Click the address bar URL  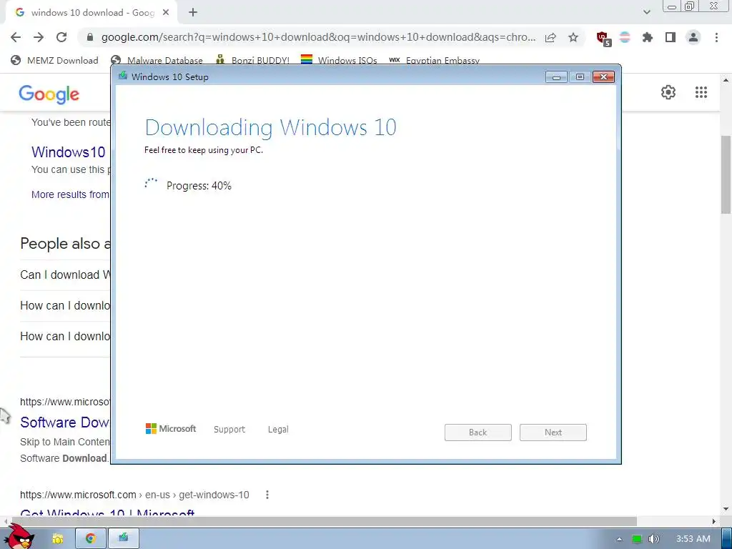pos(318,37)
